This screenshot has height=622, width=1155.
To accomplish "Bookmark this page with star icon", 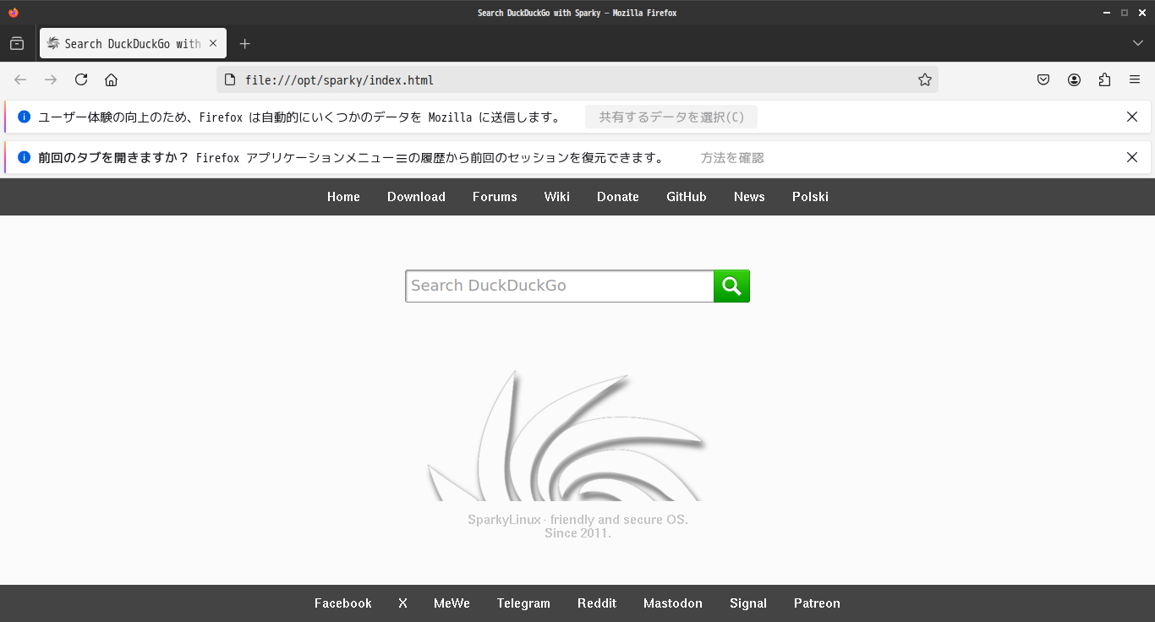I will tap(925, 79).
